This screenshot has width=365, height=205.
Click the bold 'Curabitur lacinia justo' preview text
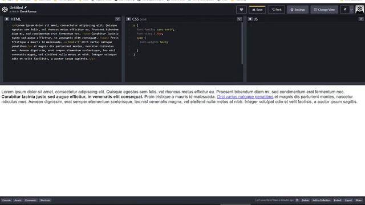point(23,97)
